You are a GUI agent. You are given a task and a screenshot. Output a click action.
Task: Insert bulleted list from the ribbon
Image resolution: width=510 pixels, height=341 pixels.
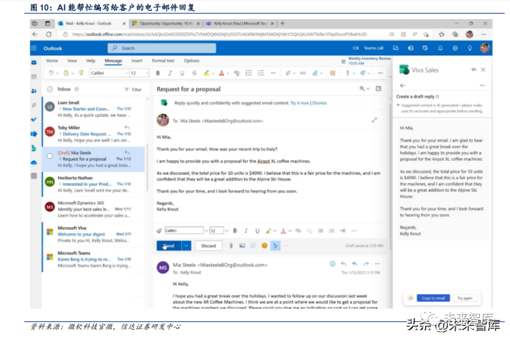point(248,73)
